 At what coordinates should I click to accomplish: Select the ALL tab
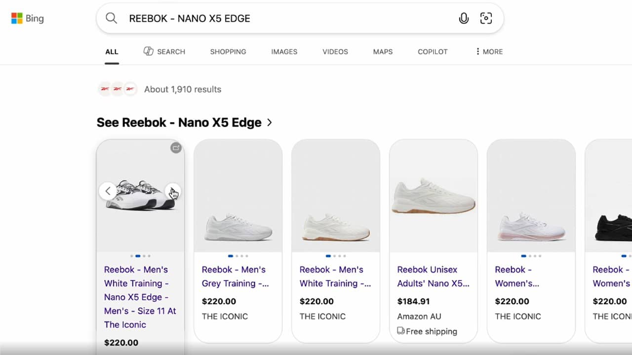(x=112, y=51)
